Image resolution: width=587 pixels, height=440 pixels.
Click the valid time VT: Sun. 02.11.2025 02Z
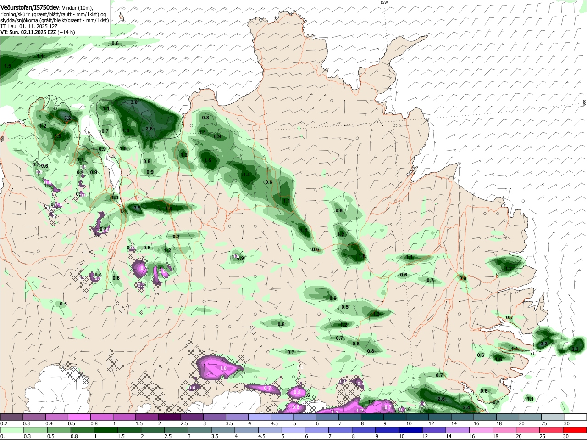[28, 32]
